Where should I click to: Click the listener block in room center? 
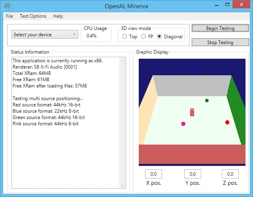[x=192, y=112]
